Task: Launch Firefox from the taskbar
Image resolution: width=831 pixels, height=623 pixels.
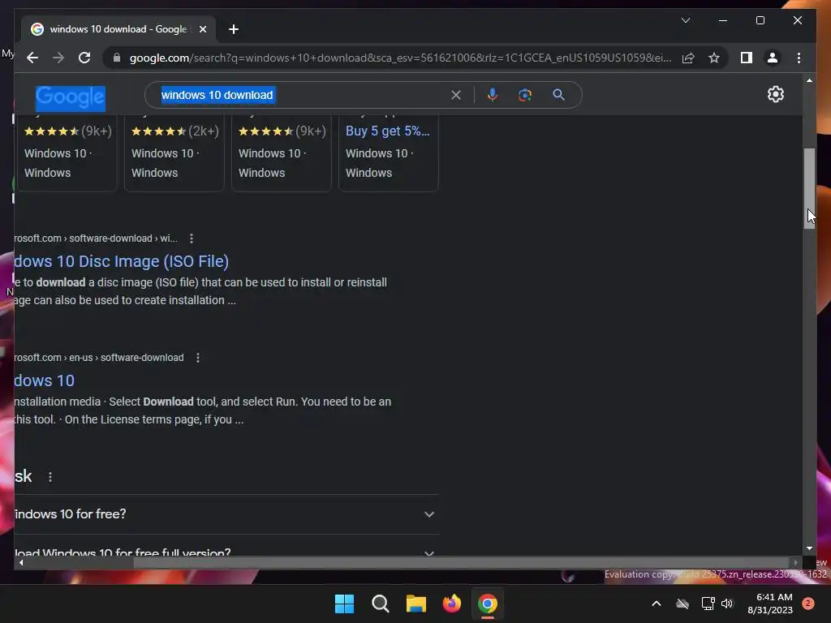Action: point(451,604)
